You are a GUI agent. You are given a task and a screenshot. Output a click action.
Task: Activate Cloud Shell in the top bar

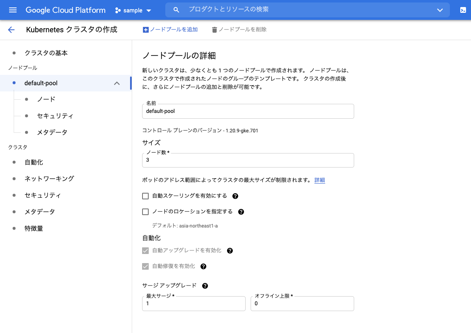[464, 10]
